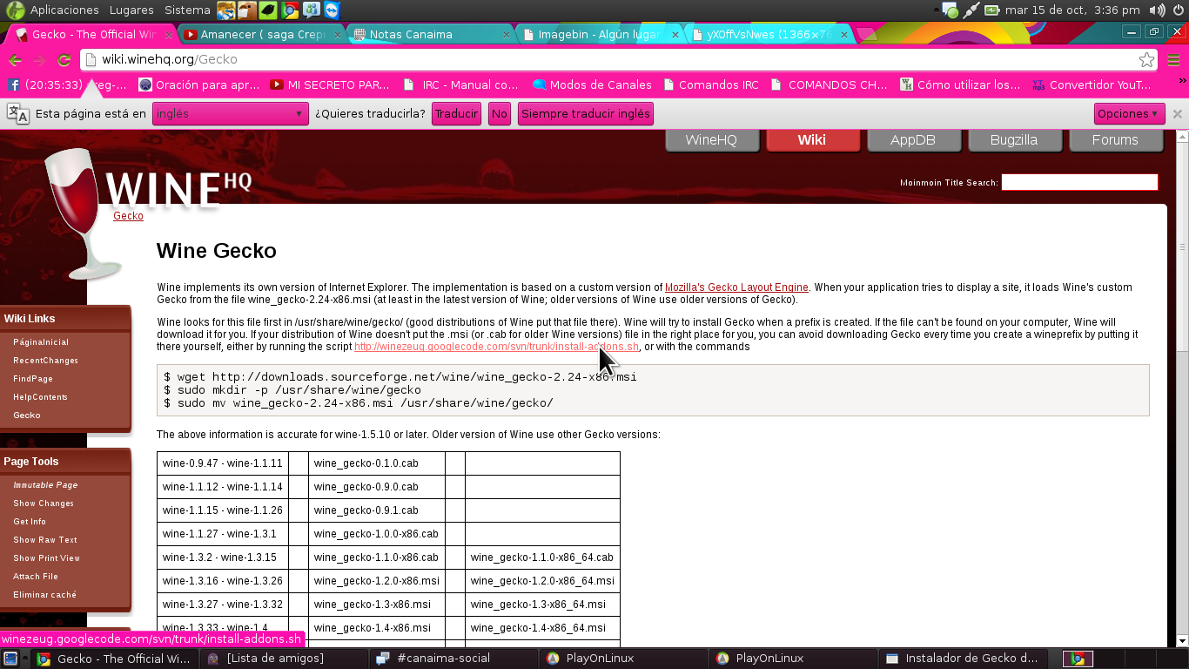
Task: Click the Moinmoin Title Search field
Action: [x=1079, y=182]
